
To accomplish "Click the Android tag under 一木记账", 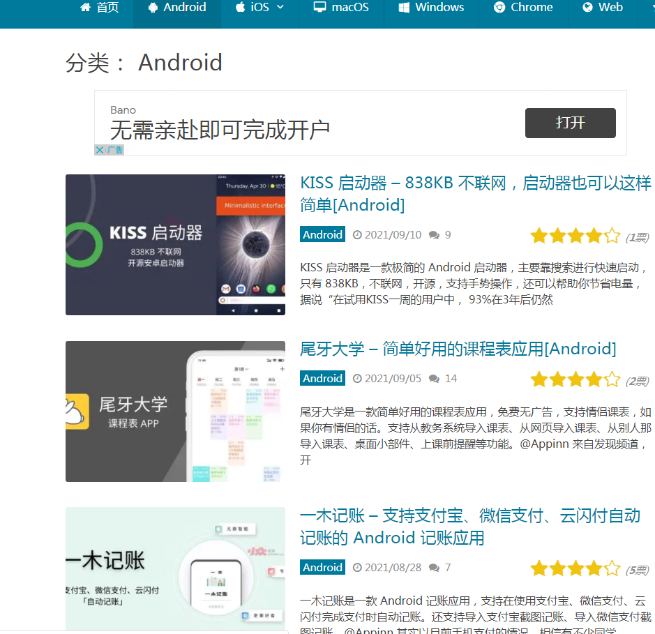I will pyautogui.click(x=322, y=567).
